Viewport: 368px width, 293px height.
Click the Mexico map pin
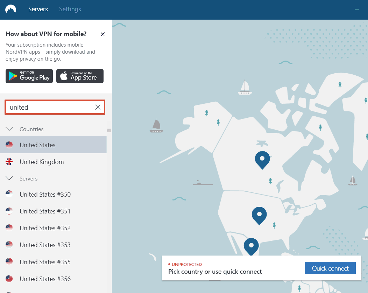click(x=252, y=246)
